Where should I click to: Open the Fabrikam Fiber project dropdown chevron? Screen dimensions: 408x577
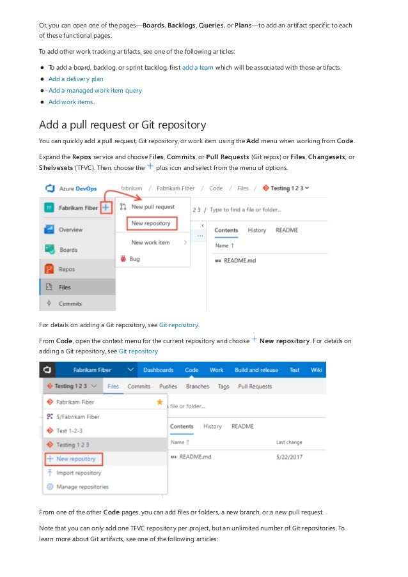click(130, 369)
